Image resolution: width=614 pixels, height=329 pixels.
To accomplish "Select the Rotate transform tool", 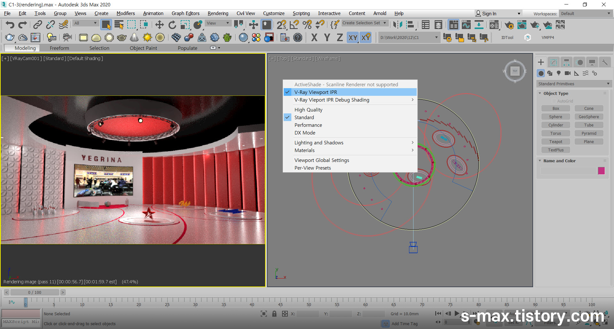I will click(x=172, y=25).
